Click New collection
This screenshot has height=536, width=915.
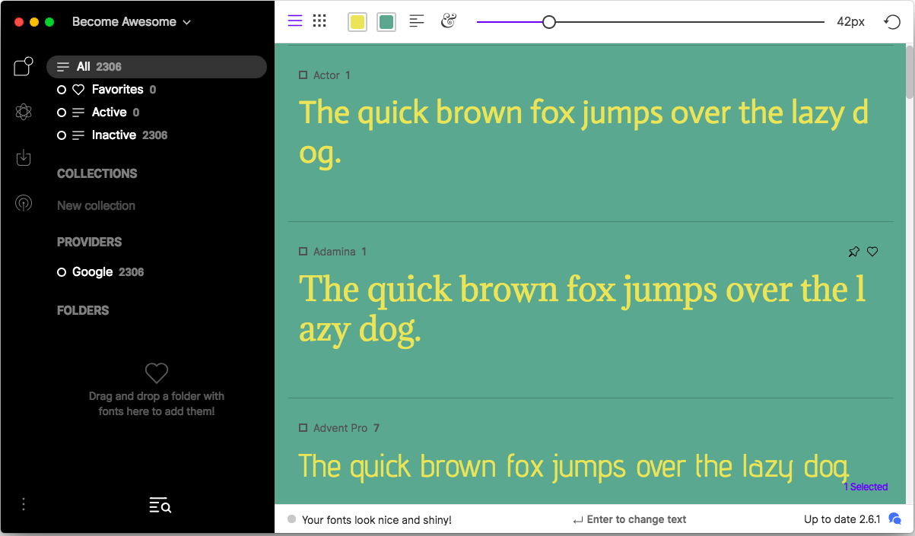[x=96, y=205]
